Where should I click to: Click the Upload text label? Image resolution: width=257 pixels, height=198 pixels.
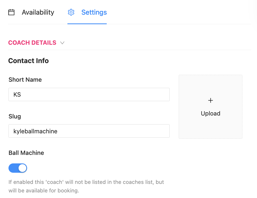pos(211,113)
